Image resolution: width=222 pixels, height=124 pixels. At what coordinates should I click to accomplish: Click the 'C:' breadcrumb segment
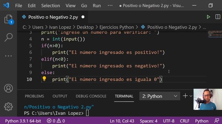(25, 27)
